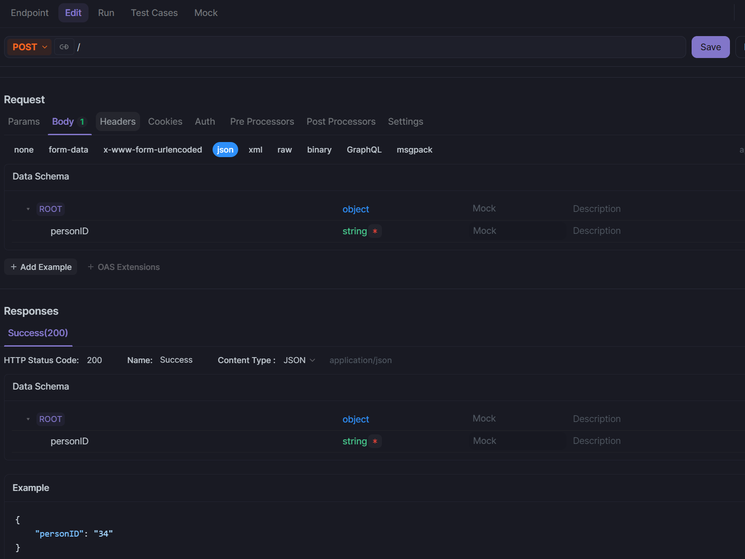This screenshot has height=559, width=745.
Task: Switch to the Run tab
Action: [x=106, y=13]
